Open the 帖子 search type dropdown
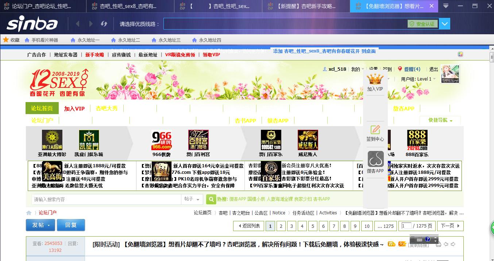This screenshot has height=261, width=494. click(x=192, y=199)
